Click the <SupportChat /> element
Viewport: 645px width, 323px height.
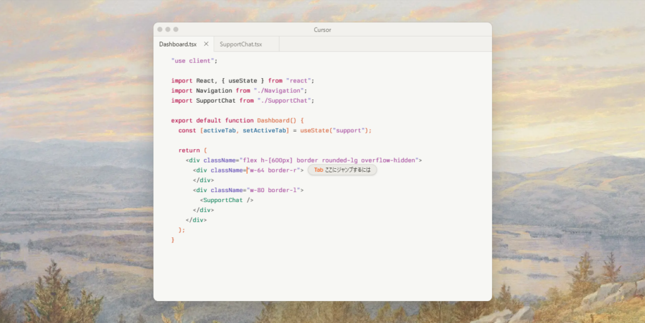coord(227,201)
